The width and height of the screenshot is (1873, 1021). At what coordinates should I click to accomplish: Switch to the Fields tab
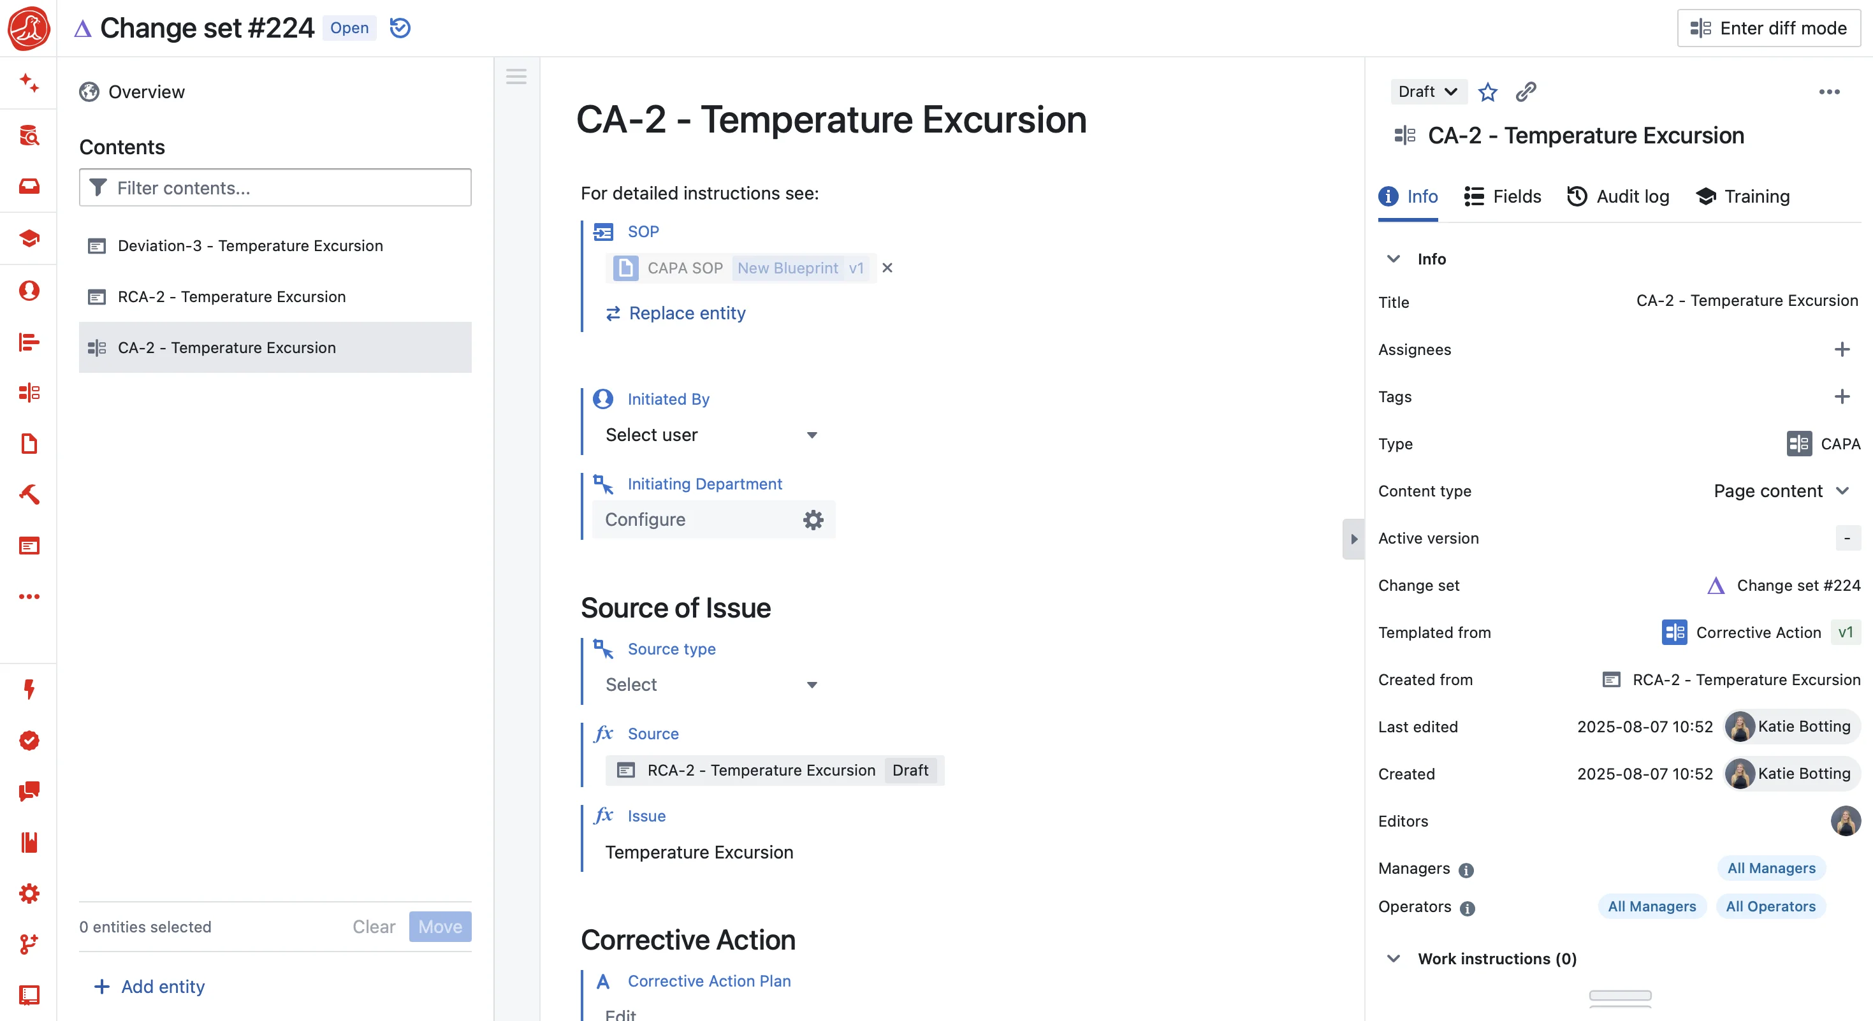tap(1503, 197)
